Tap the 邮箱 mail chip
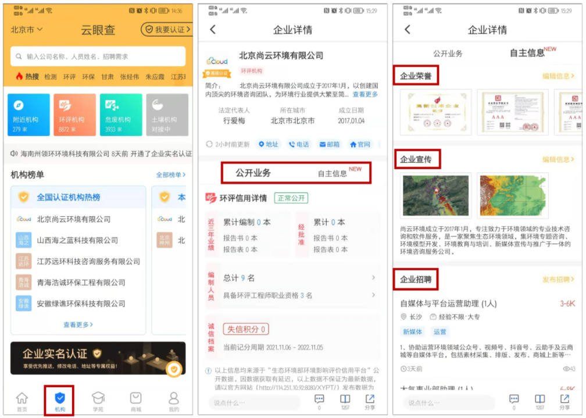This screenshot has height=418, width=586. [329, 144]
